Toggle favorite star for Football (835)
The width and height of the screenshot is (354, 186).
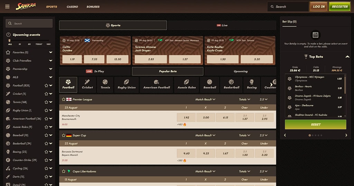46,86
